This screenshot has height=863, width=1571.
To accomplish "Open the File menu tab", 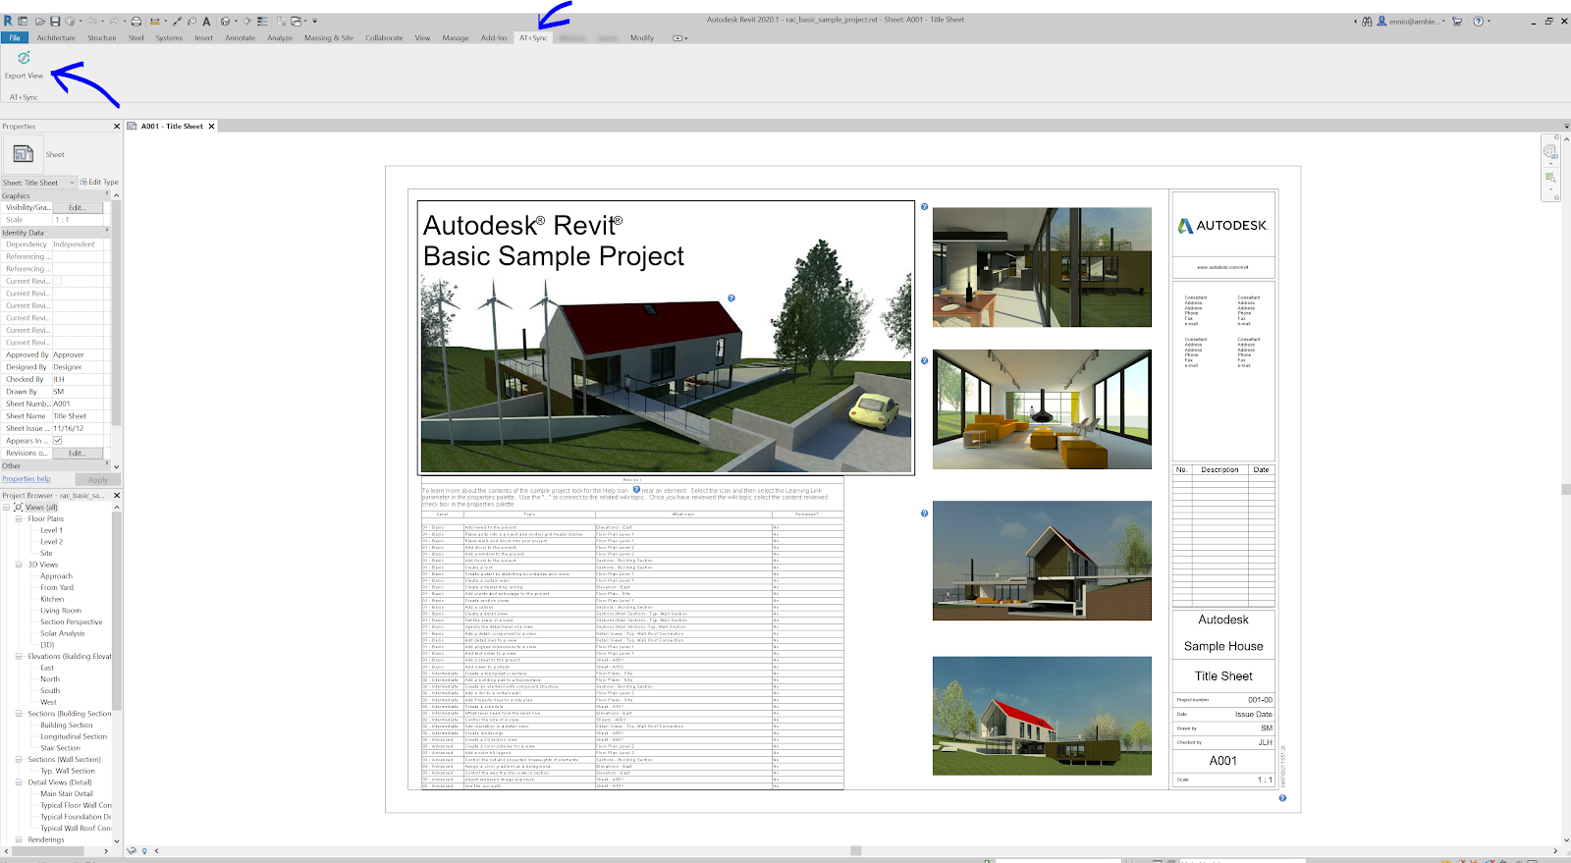I will pyautogui.click(x=15, y=38).
